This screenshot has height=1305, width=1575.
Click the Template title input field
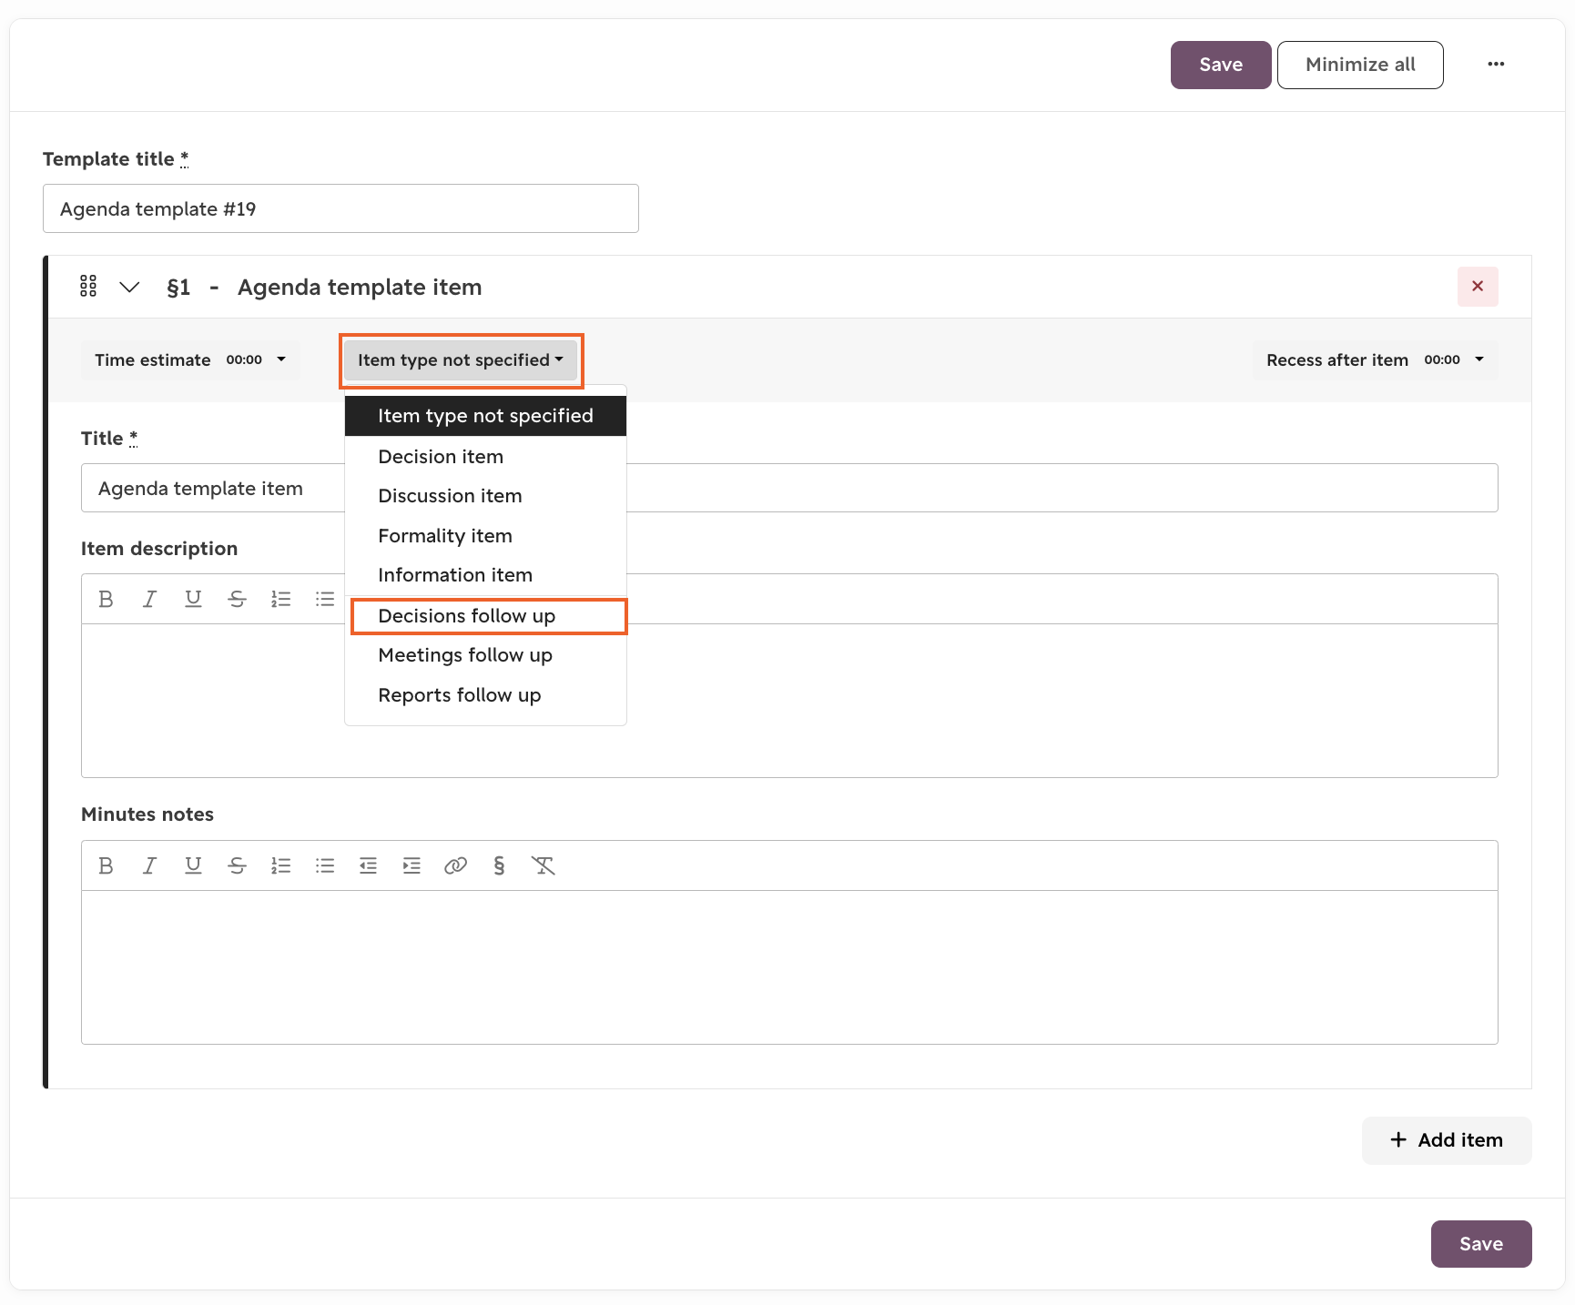click(340, 208)
